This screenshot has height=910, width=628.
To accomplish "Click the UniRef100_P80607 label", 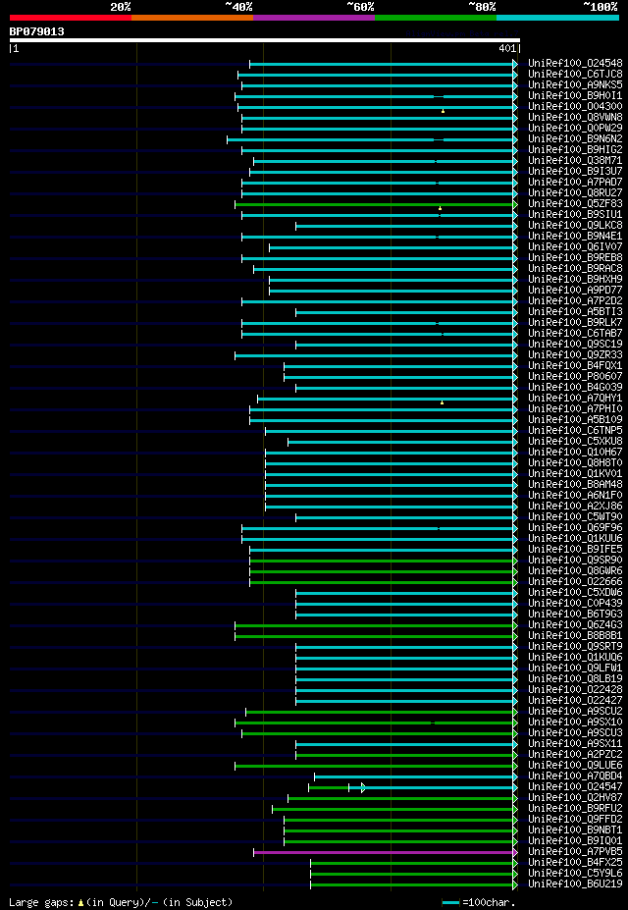I will tap(575, 377).
